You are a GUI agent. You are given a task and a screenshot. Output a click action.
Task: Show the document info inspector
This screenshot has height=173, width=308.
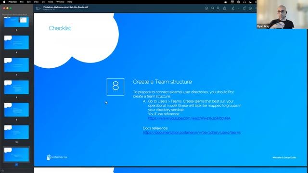206,8
